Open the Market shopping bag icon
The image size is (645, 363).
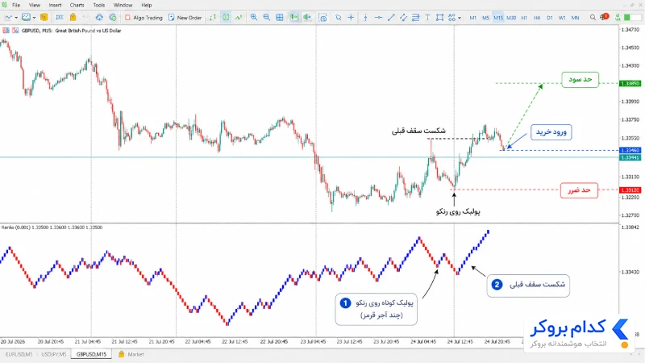point(73,17)
